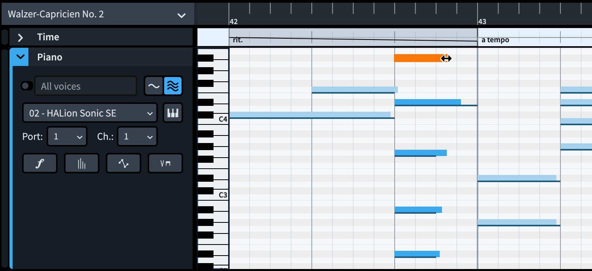Screen dimensions: 592x271
Task: Select the Time track header label
Action: [x=48, y=38]
